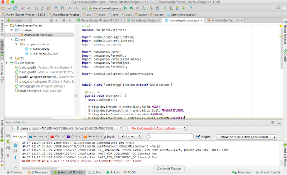Click the Copy icon in the toolbar

click(x=43, y=8)
